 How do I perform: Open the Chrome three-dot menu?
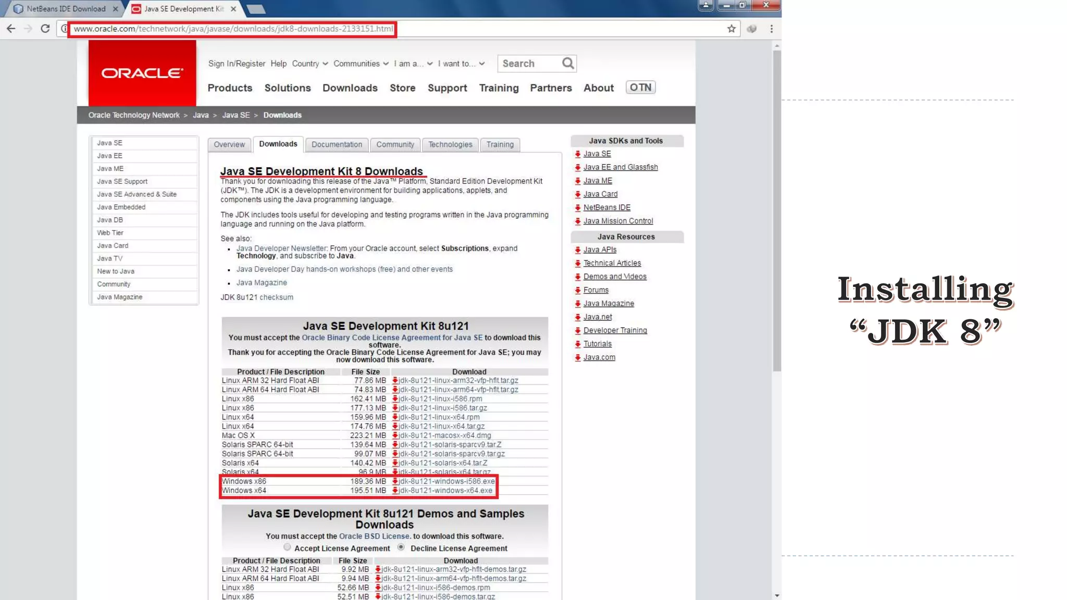coord(772,29)
